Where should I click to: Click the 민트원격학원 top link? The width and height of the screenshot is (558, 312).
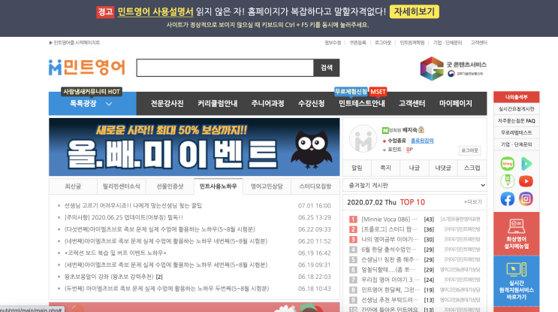coord(412,43)
